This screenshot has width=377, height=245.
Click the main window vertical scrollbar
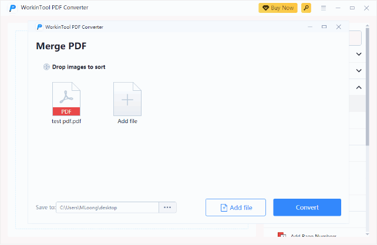point(368,86)
